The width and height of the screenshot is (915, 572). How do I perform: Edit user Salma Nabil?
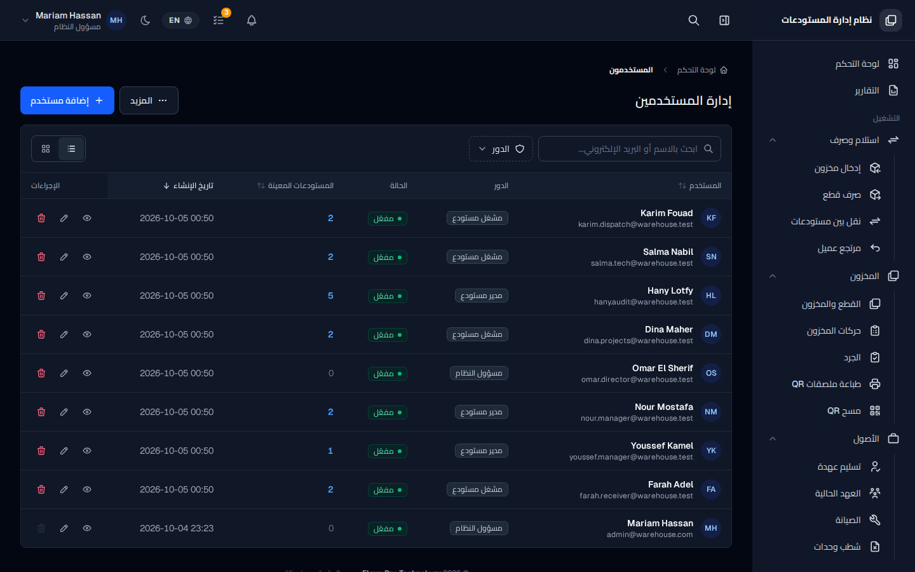pyautogui.click(x=64, y=257)
